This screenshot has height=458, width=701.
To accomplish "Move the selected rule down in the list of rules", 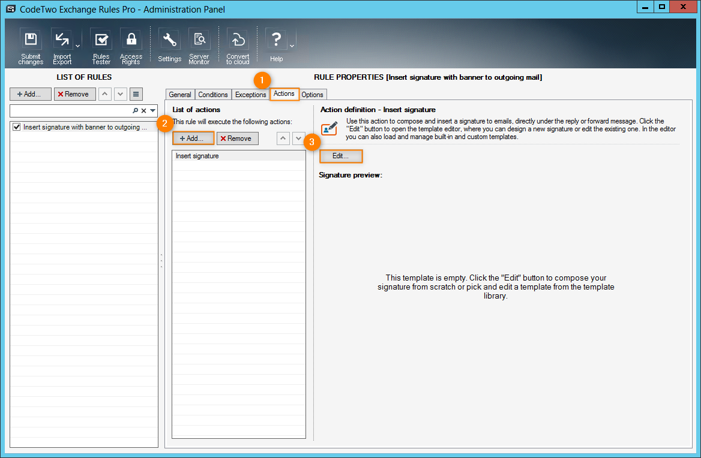I will (x=120, y=94).
